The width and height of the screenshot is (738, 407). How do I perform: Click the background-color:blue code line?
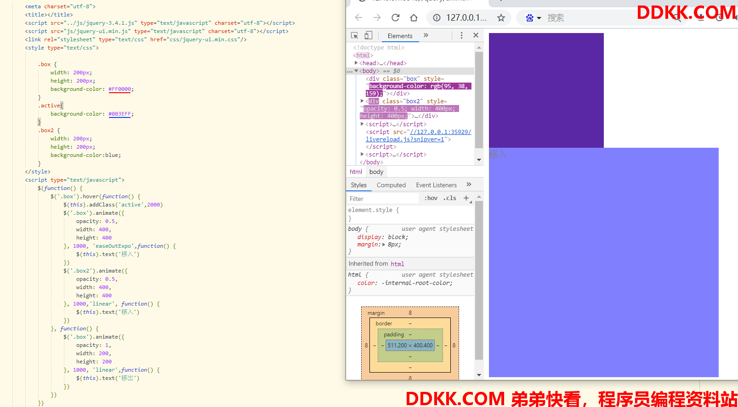tap(86, 155)
